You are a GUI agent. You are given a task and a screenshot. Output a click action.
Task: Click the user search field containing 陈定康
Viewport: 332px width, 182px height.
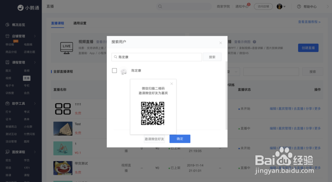[x=157, y=57]
